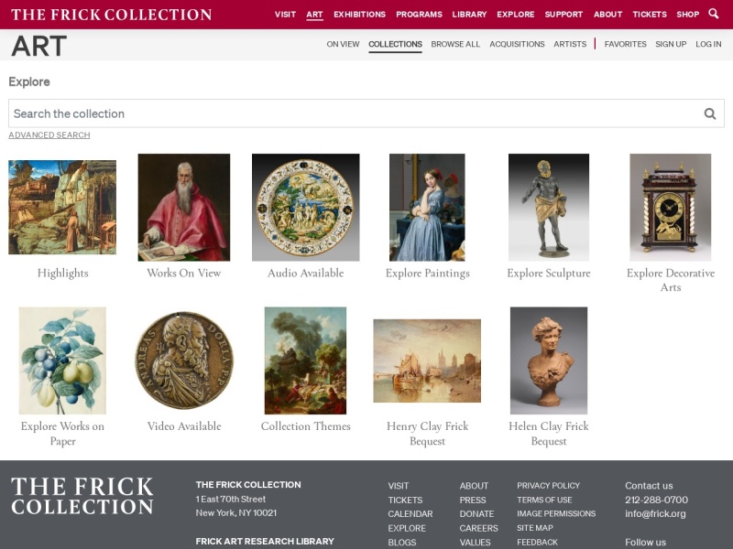
Task: Open the Video Available bronze medal thumbnail
Action: pos(184,361)
